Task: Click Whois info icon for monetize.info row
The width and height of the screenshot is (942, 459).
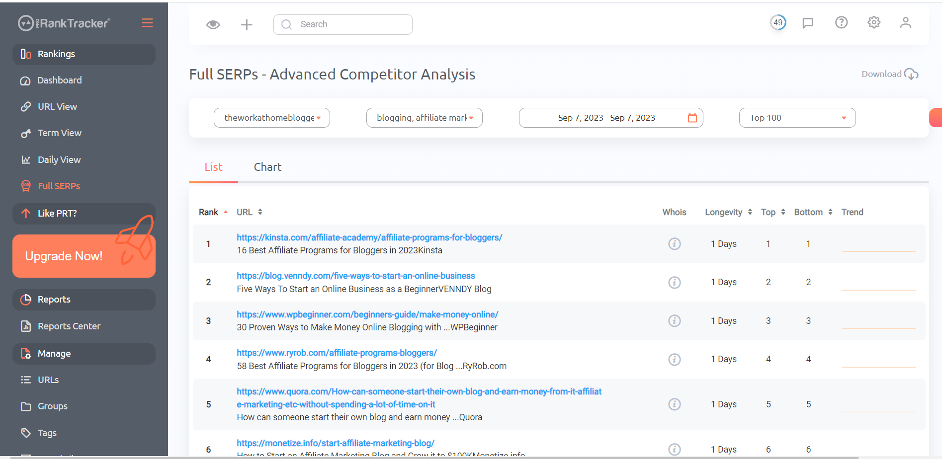Action: [x=674, y=450]
